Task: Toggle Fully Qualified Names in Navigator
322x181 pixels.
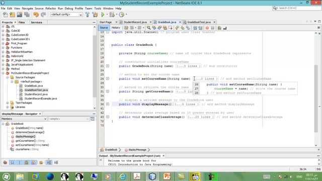Action: tap(41, 162)
